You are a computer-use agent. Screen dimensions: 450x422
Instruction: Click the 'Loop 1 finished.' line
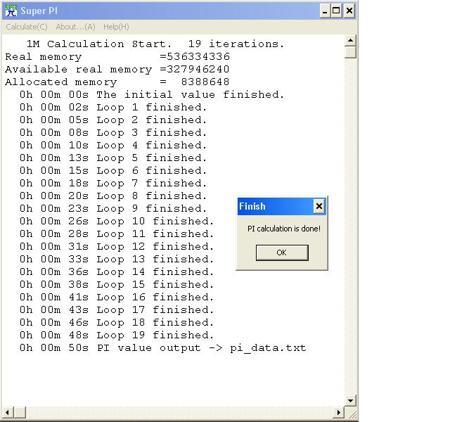pos(113,108)
